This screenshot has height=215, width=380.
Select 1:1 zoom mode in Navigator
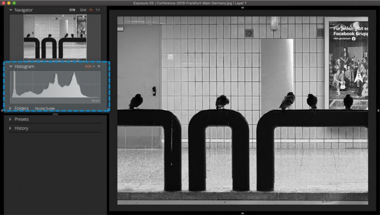click(x=98, y=10)
